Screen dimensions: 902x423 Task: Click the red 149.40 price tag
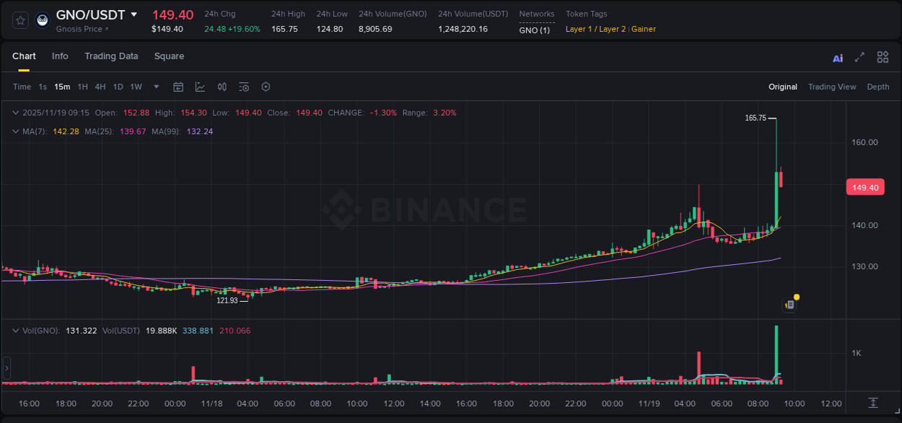(865, 187)
